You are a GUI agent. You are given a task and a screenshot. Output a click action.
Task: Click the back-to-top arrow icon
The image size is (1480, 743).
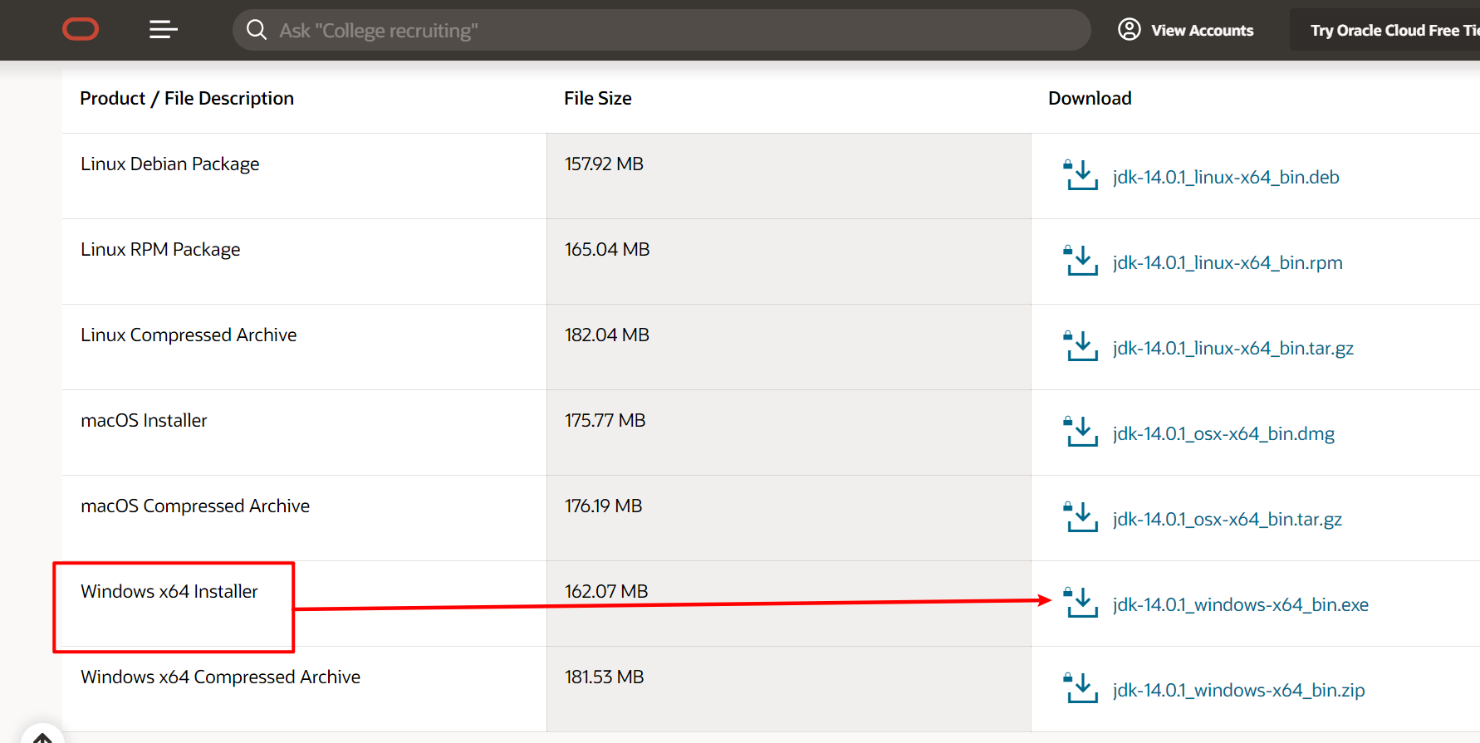42,736
